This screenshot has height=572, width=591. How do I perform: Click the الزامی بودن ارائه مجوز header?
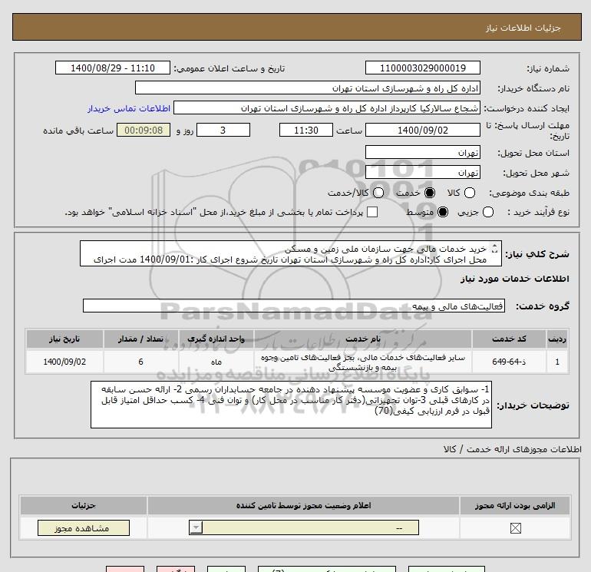(515, 506)
